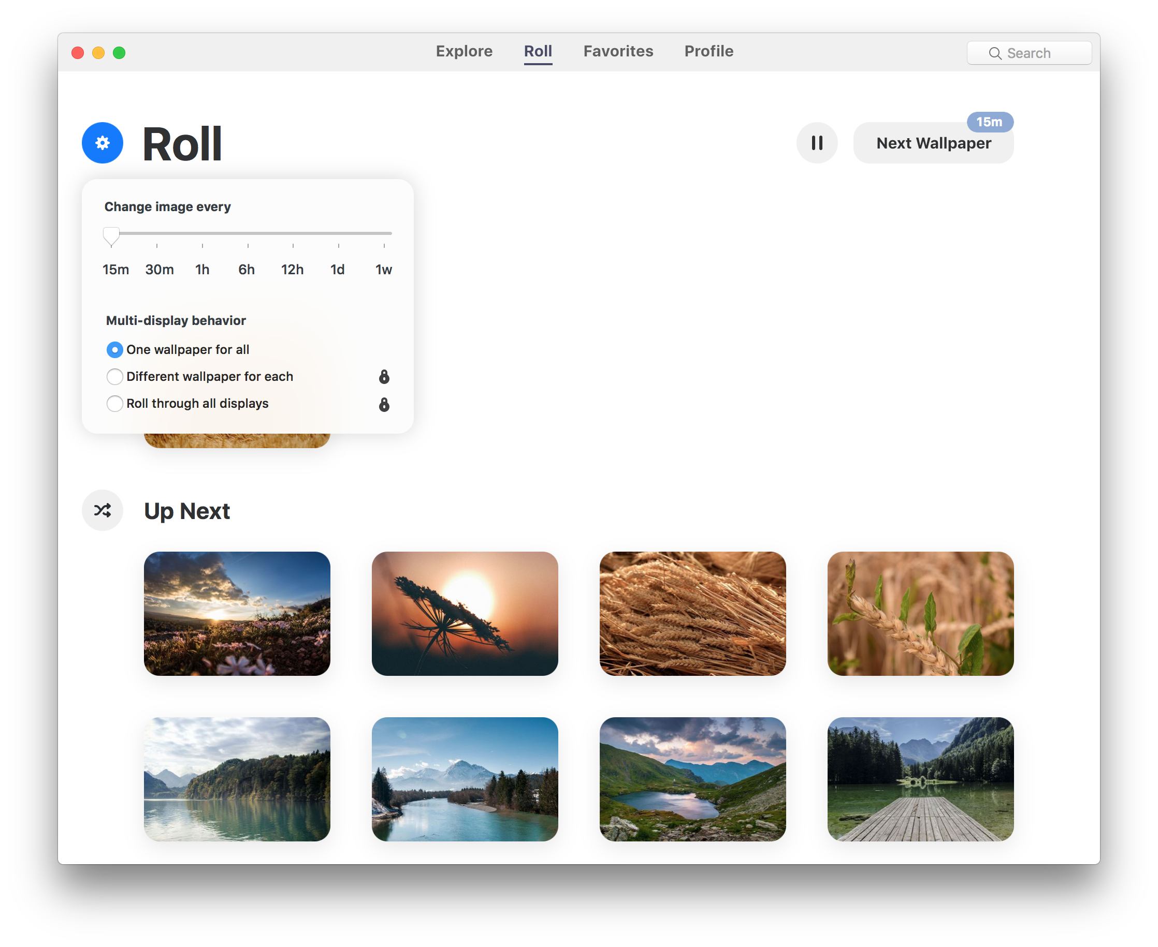The width and height of the screenshot is (1158, 947).
Task: Open the harvested wheat bundle thumbnail
Action: (692, 614)
